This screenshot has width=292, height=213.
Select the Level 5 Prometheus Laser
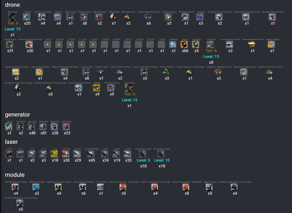[142, 154]
